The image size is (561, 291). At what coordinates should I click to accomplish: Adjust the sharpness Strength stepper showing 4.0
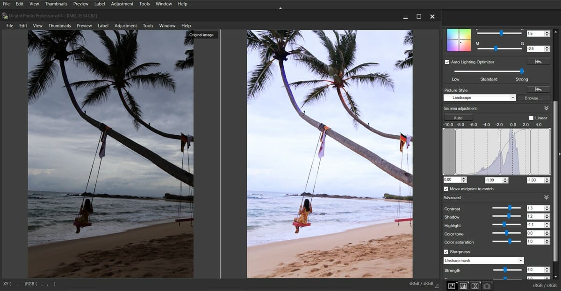(547, 270)
